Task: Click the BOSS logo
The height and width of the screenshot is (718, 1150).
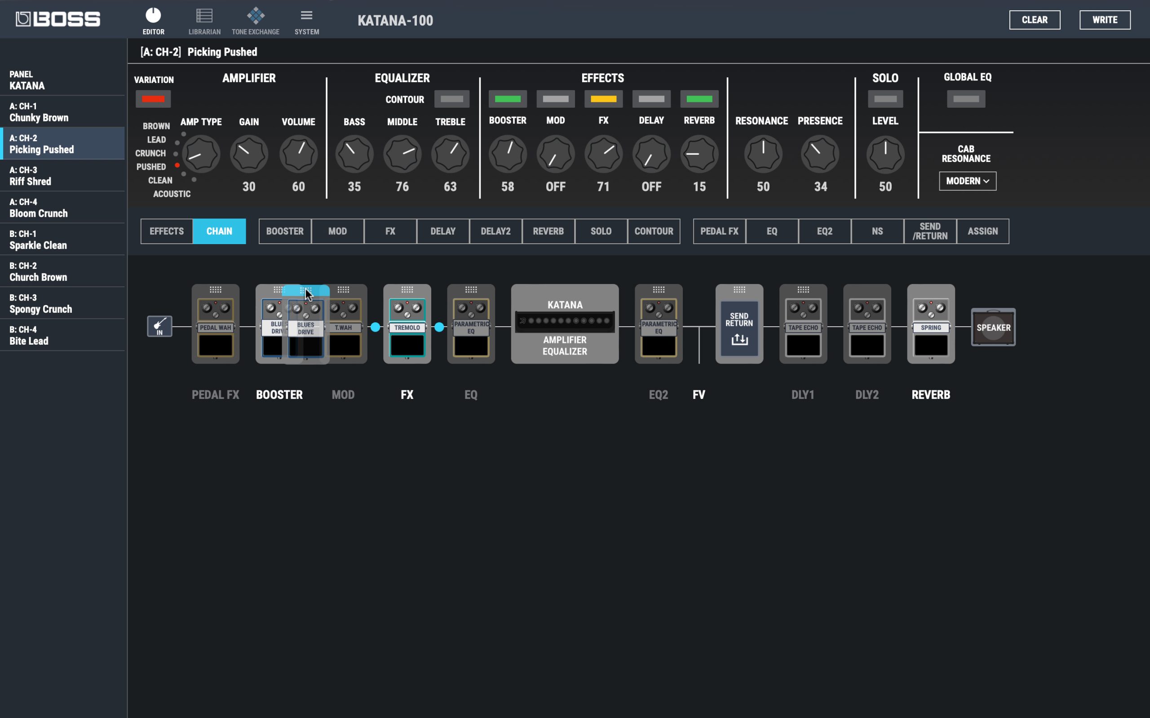Action: pyautogui.click(x=57, y=19)
